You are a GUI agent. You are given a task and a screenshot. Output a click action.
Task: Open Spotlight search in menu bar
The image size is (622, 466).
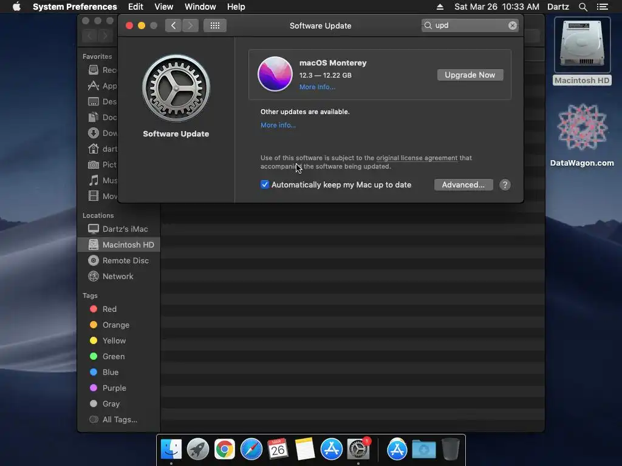click(x=583, y=7)
